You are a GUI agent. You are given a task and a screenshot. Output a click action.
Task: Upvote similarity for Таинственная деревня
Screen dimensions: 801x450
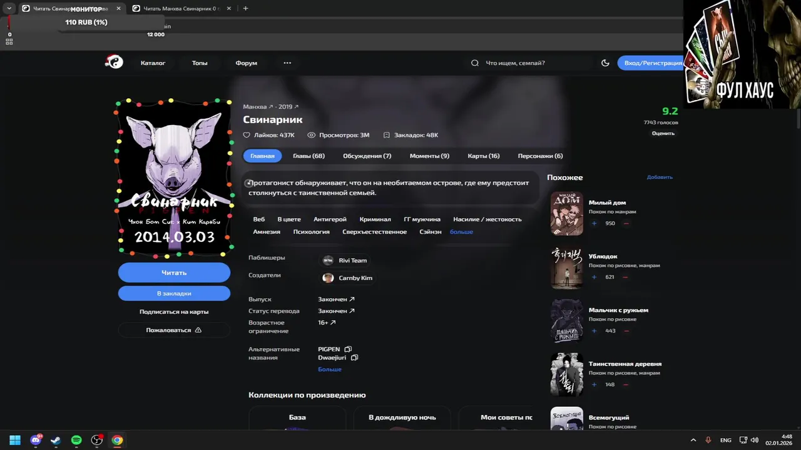tap(594, 384)
